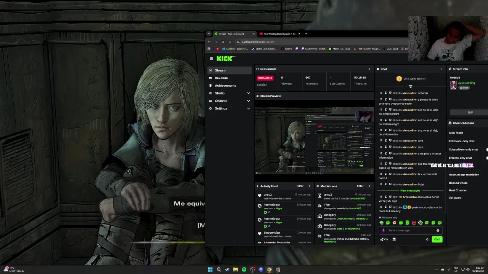Image resolution: width=488 pixels, height=274 pixels.
Task: Open Set goals action
Action: pos(455,198)
